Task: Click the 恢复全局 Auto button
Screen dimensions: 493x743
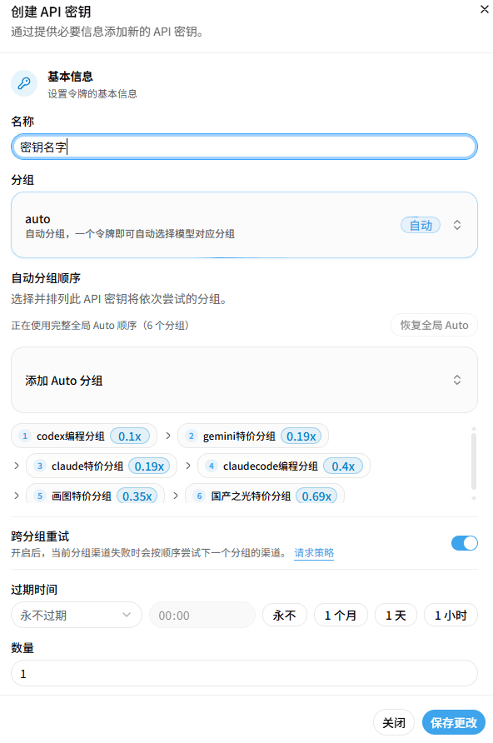Action: [434, 325]
